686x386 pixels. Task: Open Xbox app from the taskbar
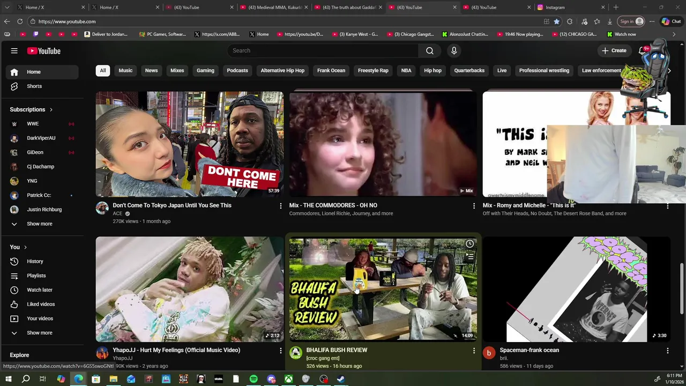(x=288, y=379)
